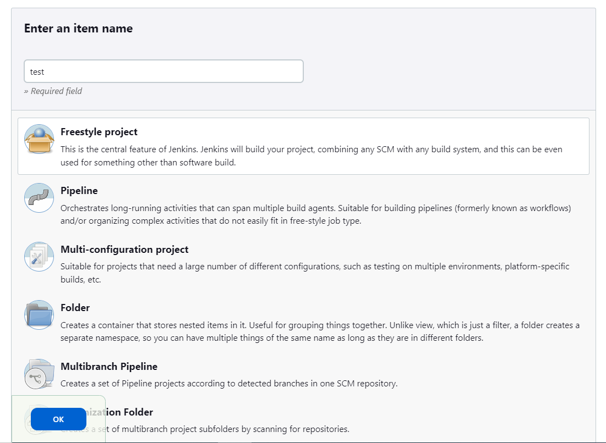Pick the Folder item type title
This screenshot has width=606, height=443.
[75, 308]
